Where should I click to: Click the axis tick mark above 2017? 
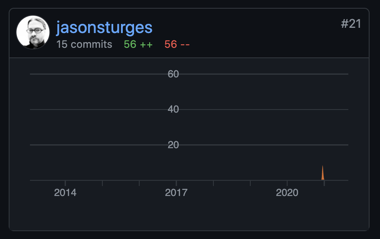[176, 183]
